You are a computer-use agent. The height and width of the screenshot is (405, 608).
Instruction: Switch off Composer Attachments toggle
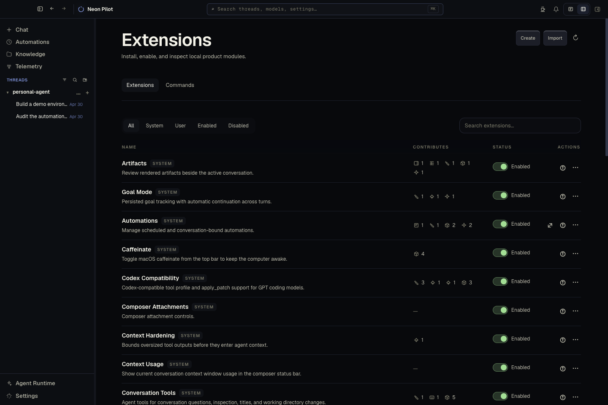tap(500, 310)
